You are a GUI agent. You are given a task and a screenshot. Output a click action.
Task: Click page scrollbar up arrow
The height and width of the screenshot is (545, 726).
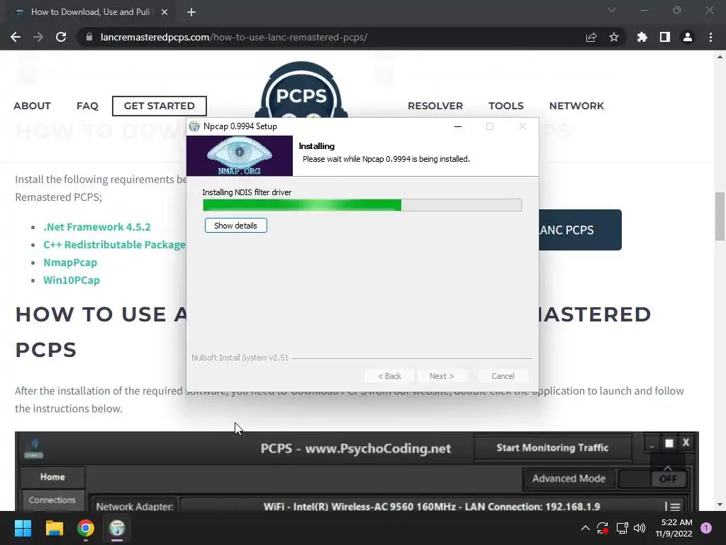720,57
